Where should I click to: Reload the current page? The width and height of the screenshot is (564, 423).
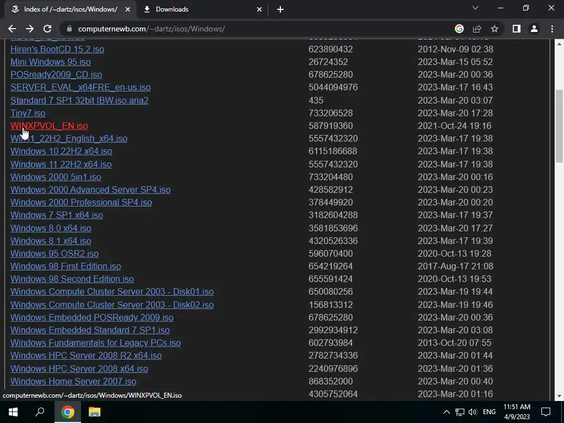click(x=47, y=29)
